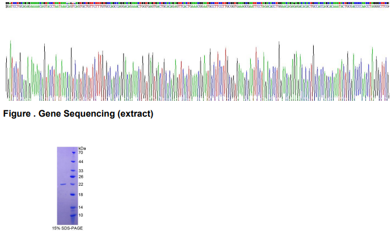
Task: Click the "70" marker label
Action: (81, 152)
